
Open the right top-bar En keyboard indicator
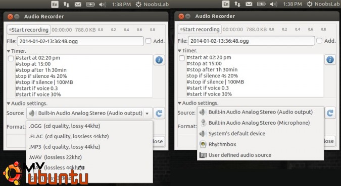point(226,4)
